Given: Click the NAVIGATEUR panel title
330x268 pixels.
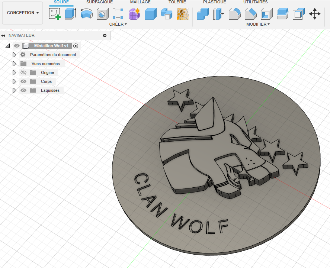Looking at the screenshot, I should (22, 35).
